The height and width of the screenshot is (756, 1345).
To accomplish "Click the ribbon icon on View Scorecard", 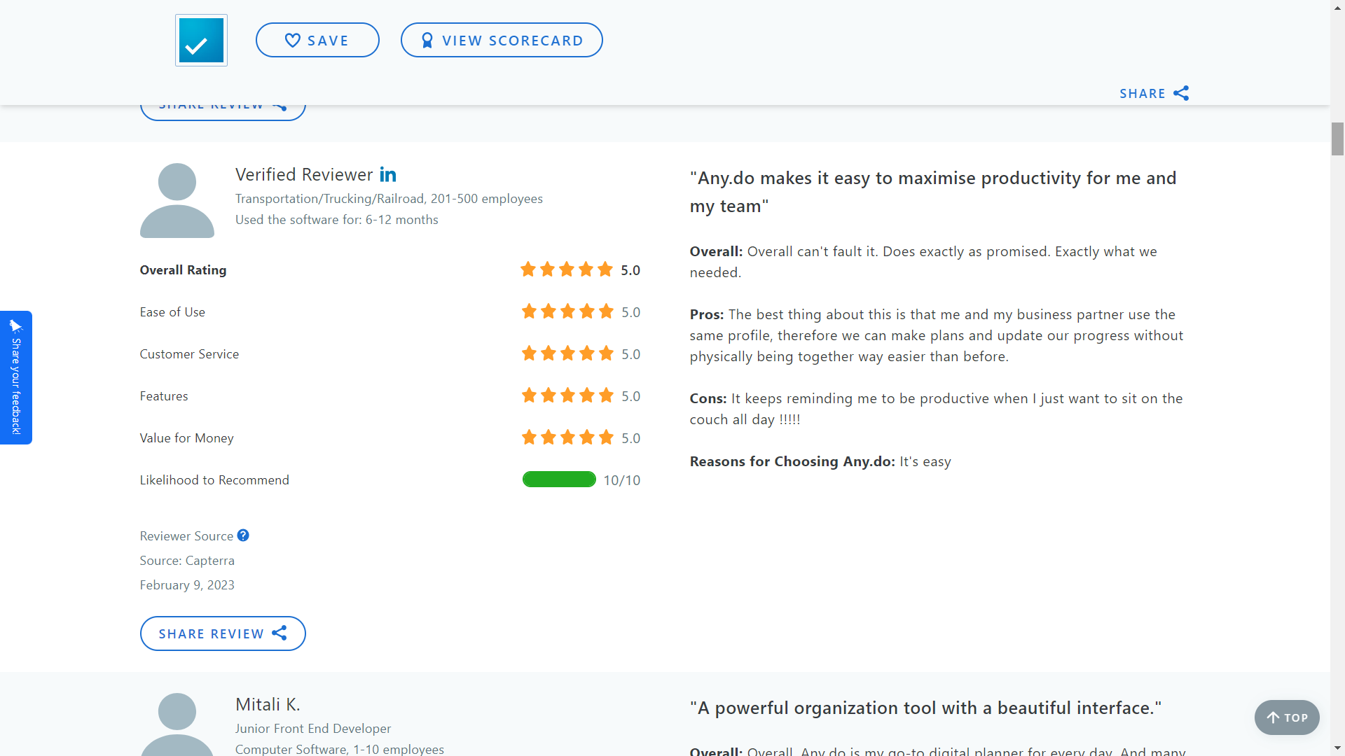I will pos(427,41).
